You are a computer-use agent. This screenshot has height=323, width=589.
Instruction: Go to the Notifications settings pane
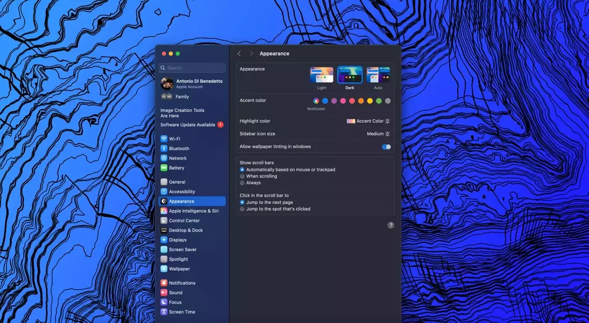click(x=182, y=283)
